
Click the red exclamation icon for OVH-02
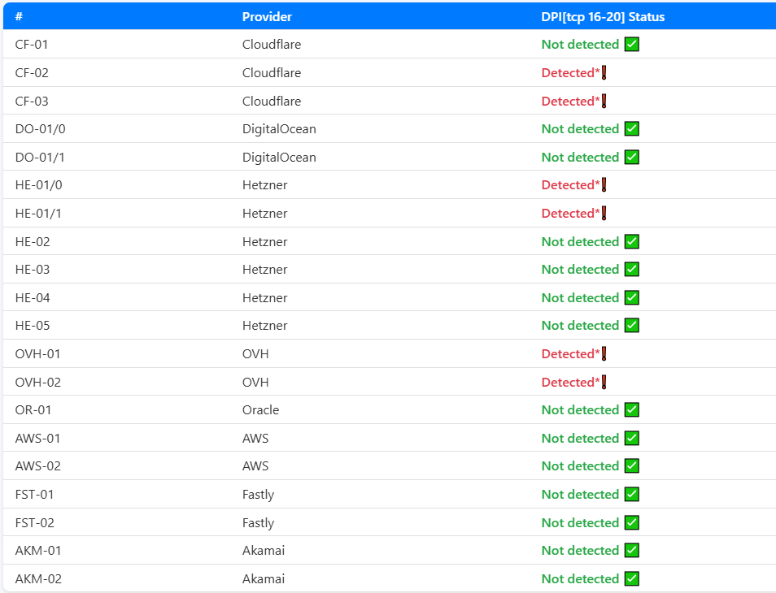tap(604, 382)
